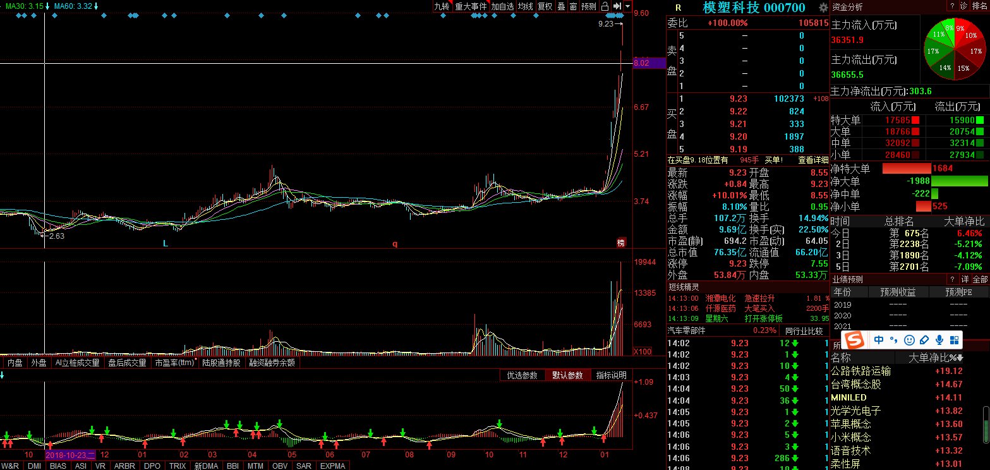Click the microphone voice input icon
This screenshot has height=470, width=990.
(x=939, y=340)
